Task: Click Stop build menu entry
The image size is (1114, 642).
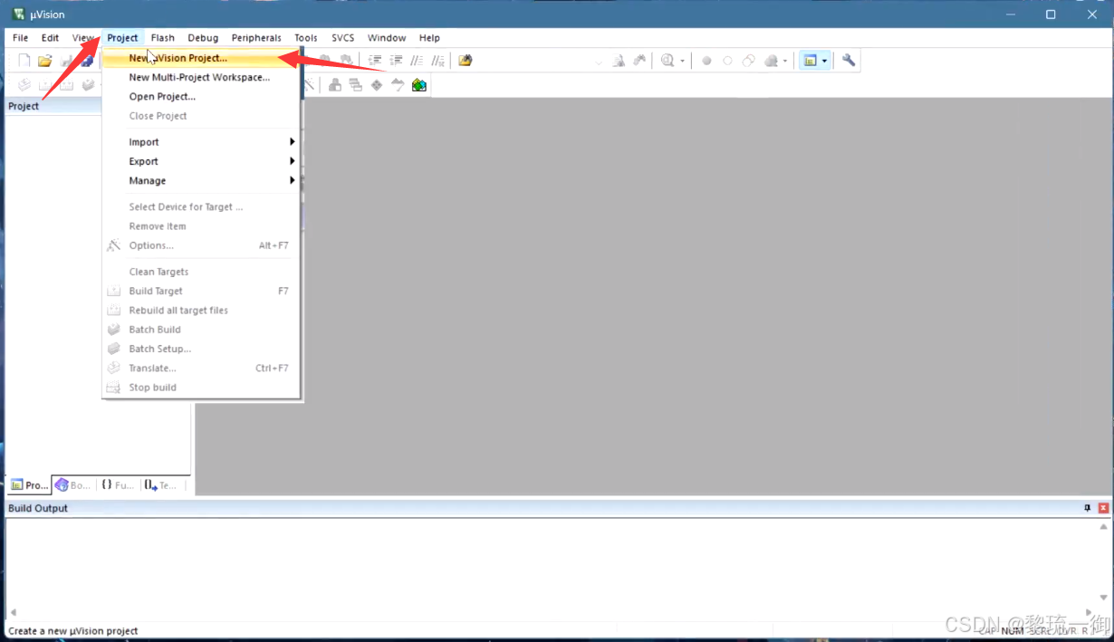Action: (x=201, y=388)
